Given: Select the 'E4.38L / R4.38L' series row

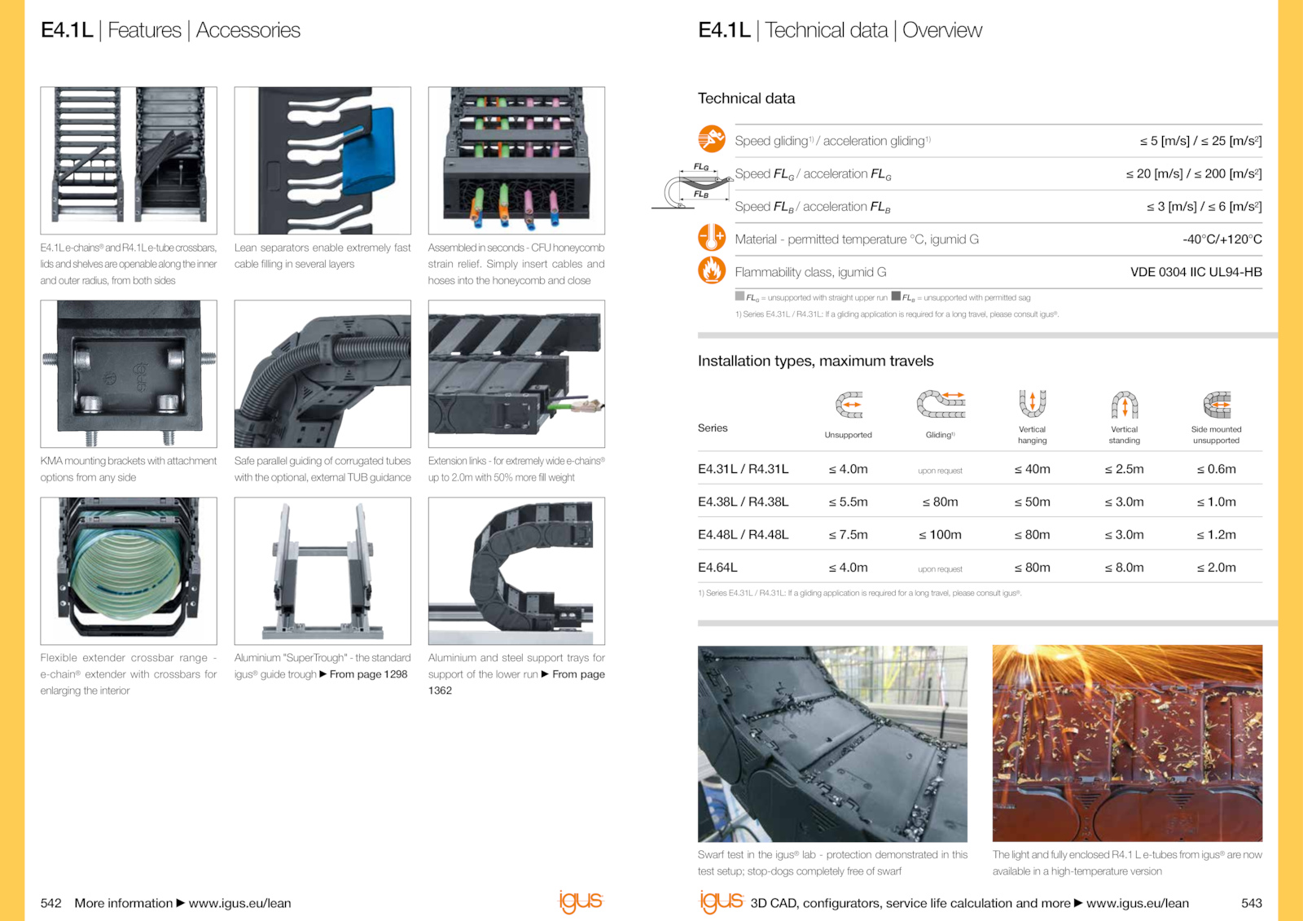Looking at the screenshot, I should pos(980,502).
